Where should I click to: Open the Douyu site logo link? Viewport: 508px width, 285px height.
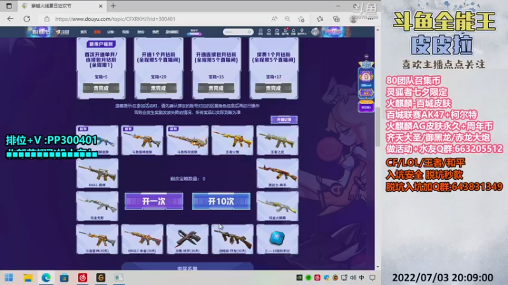(62, 32)
